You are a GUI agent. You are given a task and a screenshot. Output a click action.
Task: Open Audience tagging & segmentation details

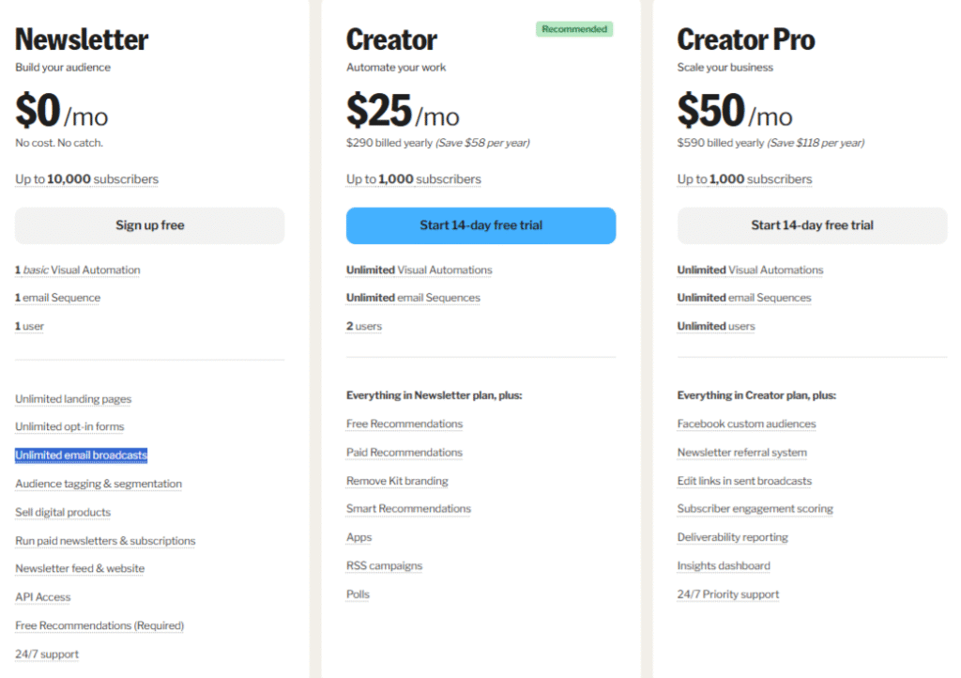[x=99, y=484]
